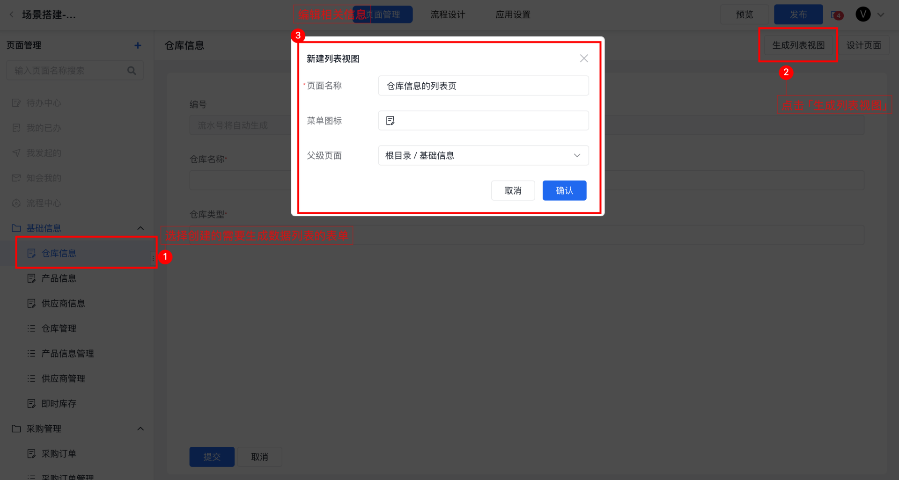This screenshot has height=480, width=899.
Task: Click the 页面名称 input field
Action: 483,86
